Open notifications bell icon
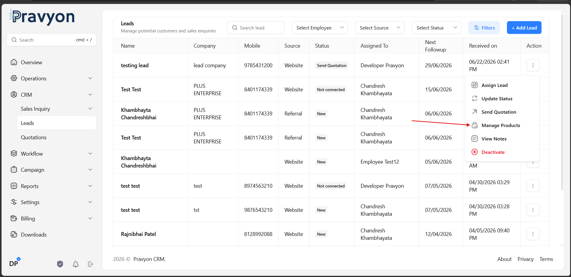Screen dimensions: 571x277 [x=76, y=264]
